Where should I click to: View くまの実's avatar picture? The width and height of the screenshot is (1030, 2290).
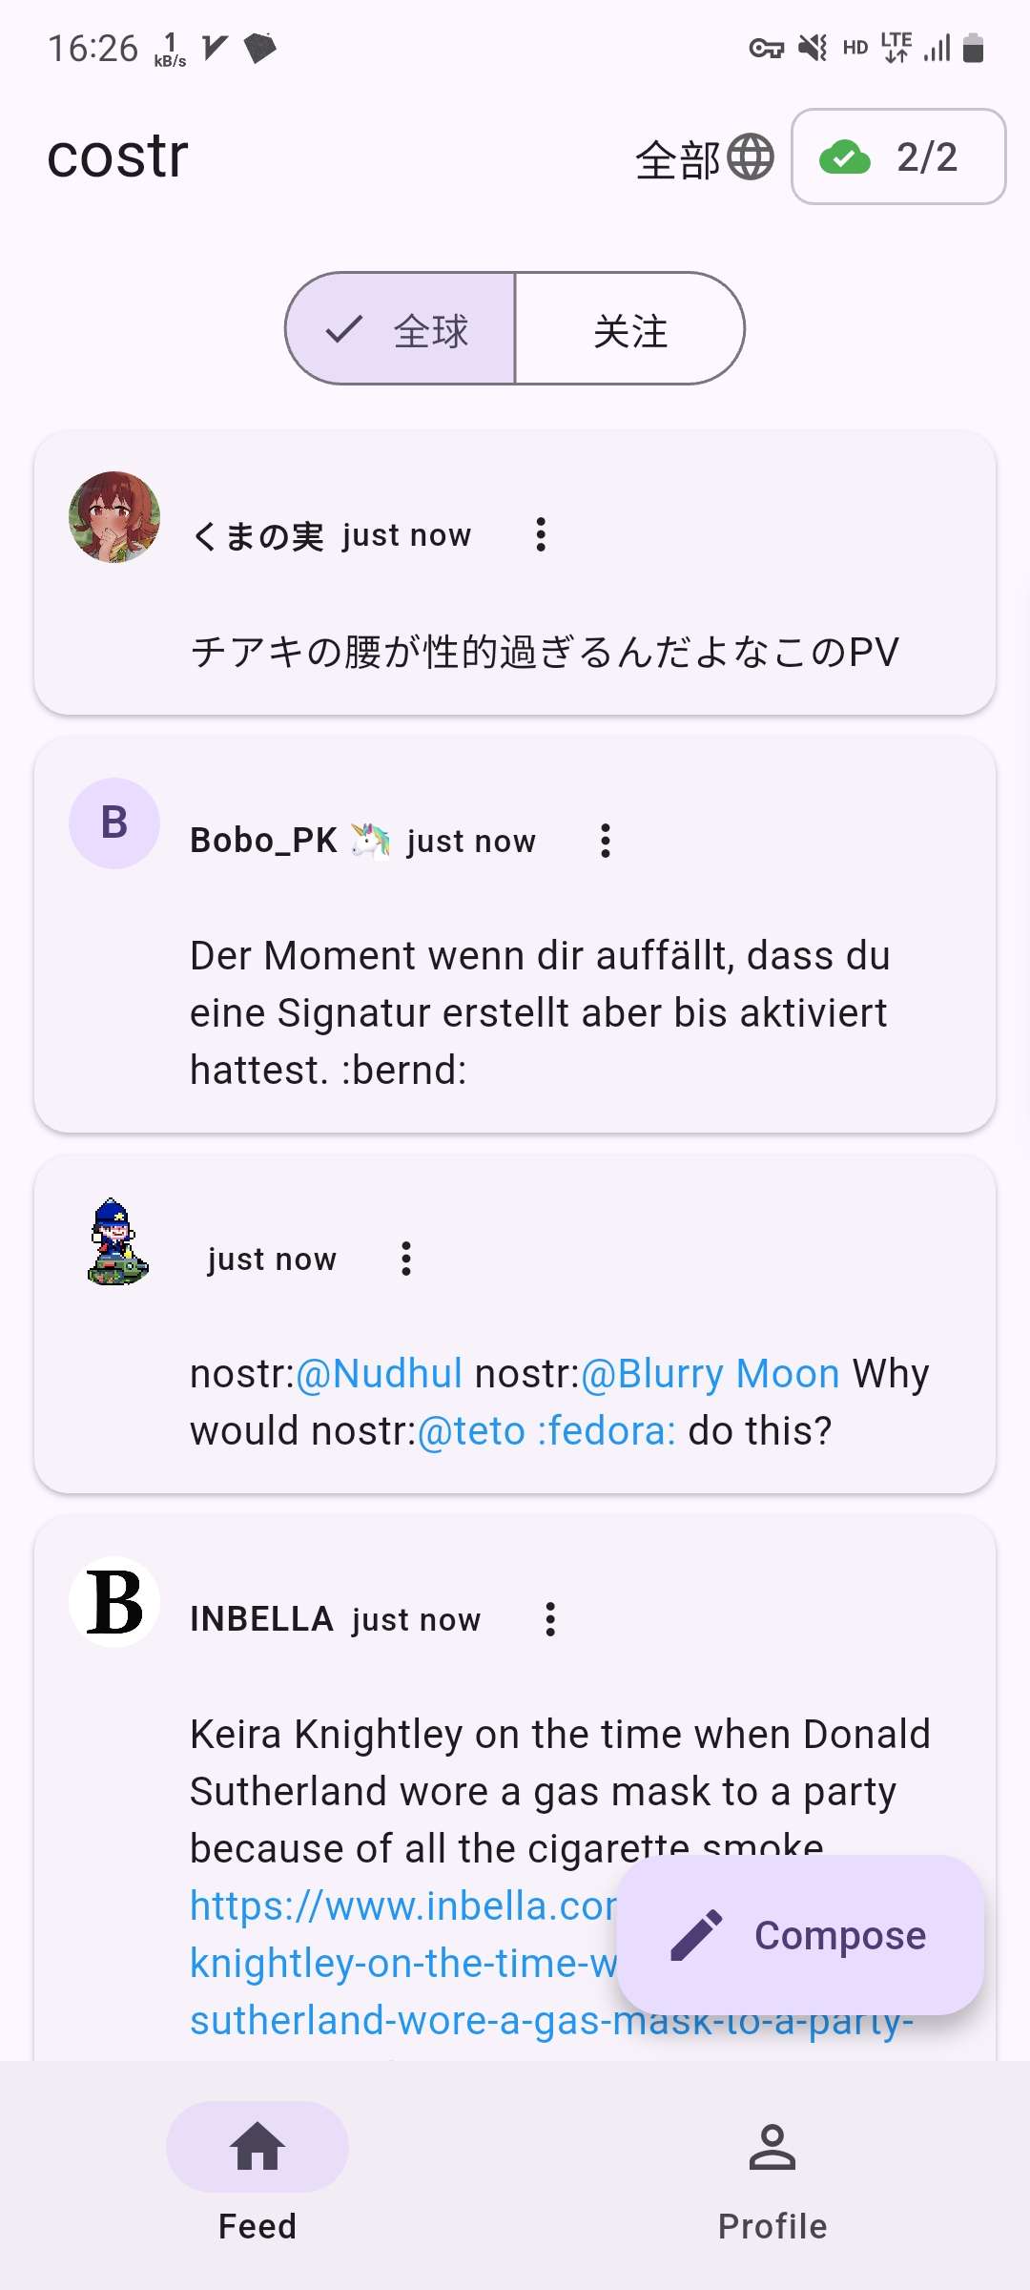click(x=114, y=516)
